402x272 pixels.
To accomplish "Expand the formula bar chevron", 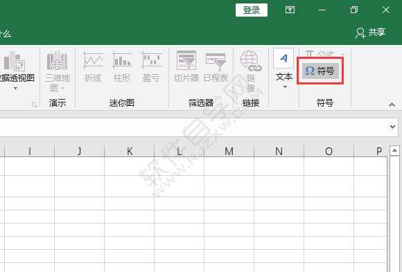I will pos(392,127).
